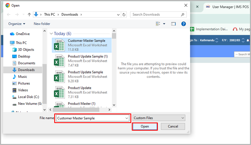Click the magnifier icon in Search Downloads
The image size is (251, 145).
183,15
